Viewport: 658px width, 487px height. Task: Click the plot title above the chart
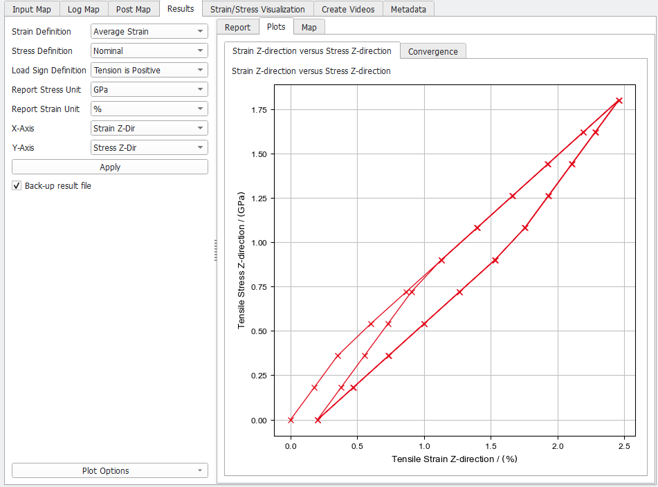[x=311, y=71]
